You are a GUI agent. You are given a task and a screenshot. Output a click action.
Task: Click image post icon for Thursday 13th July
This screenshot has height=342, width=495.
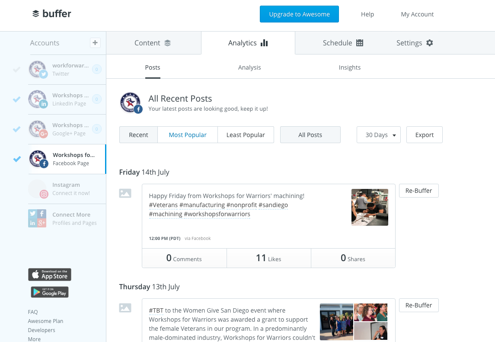click(x=125, y=308)
